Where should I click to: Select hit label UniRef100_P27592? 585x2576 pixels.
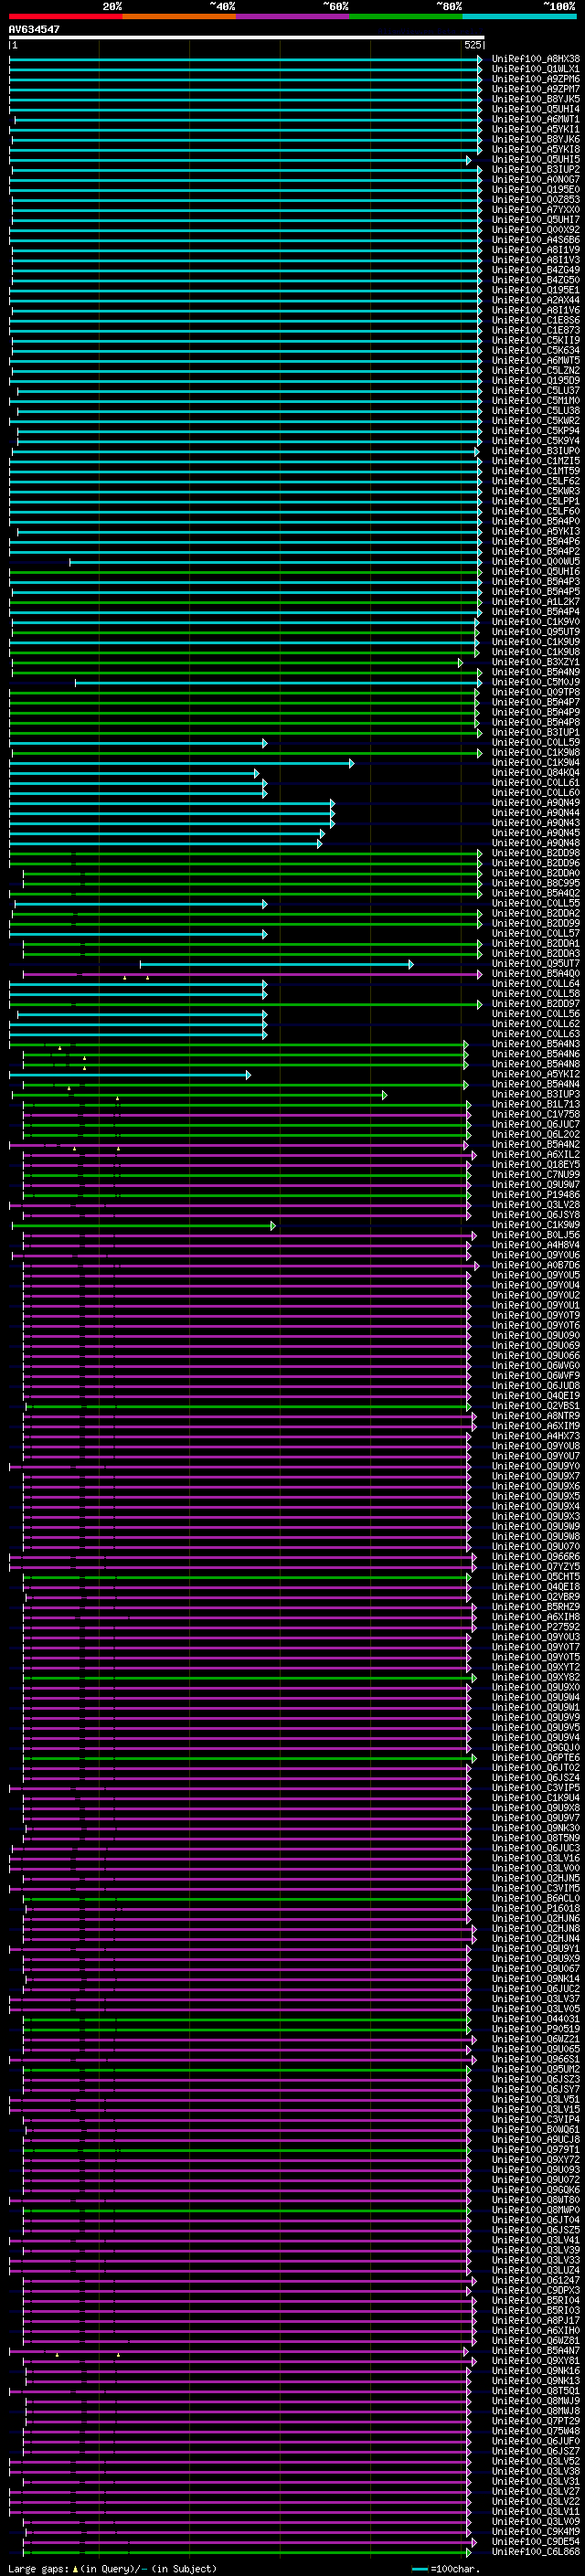coord(536,1627)
